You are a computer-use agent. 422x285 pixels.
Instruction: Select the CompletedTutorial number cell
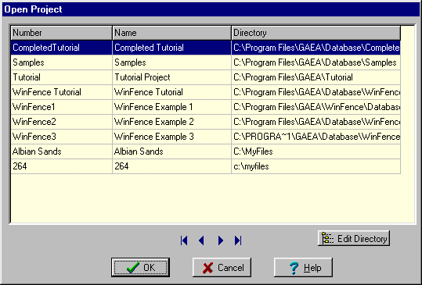(x=61, y=48)
